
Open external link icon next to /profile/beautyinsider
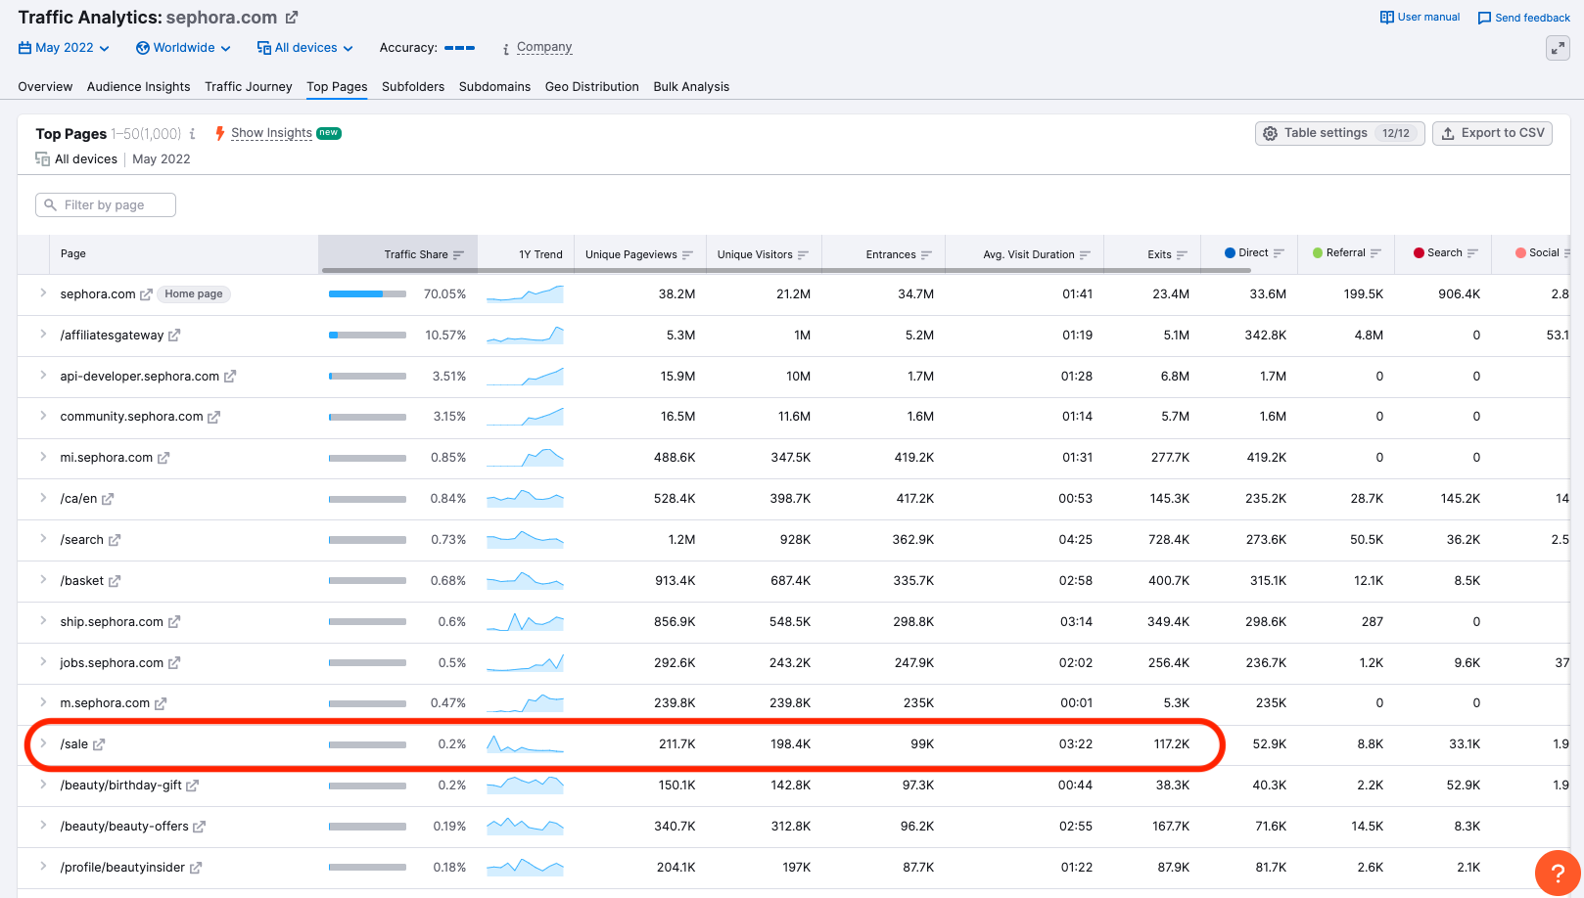196,868
